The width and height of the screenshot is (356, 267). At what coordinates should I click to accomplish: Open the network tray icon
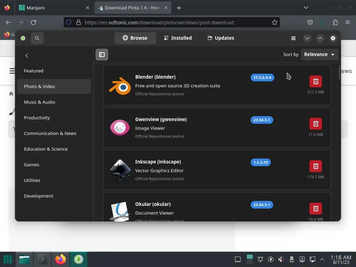313,259
